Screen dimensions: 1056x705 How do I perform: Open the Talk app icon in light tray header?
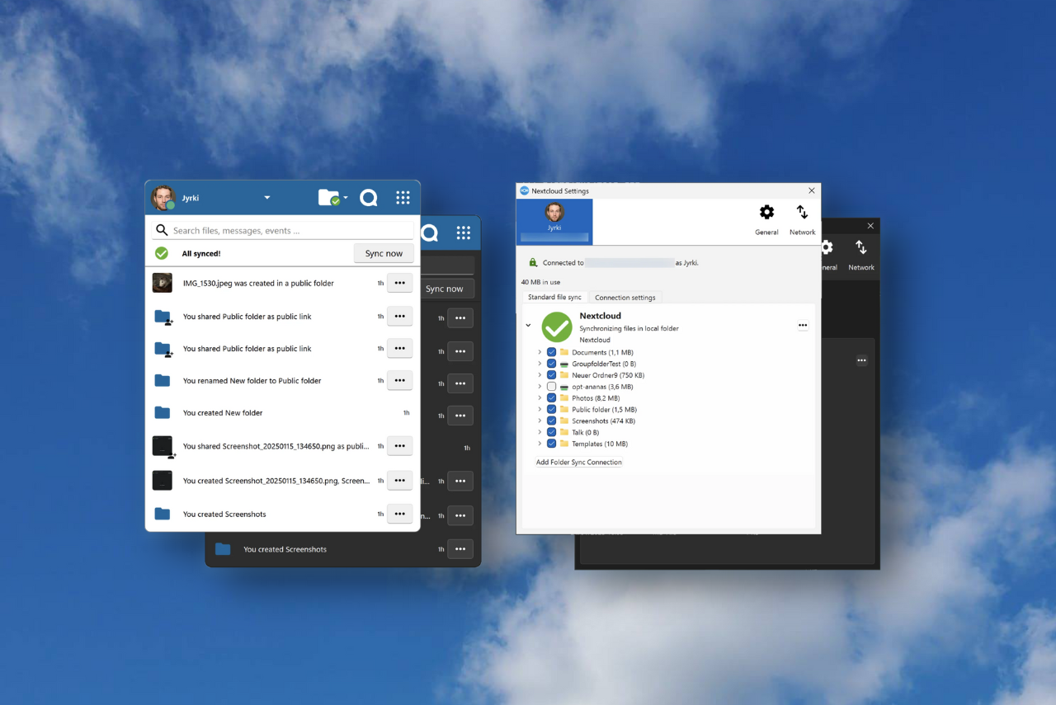(x=369, y=198)
